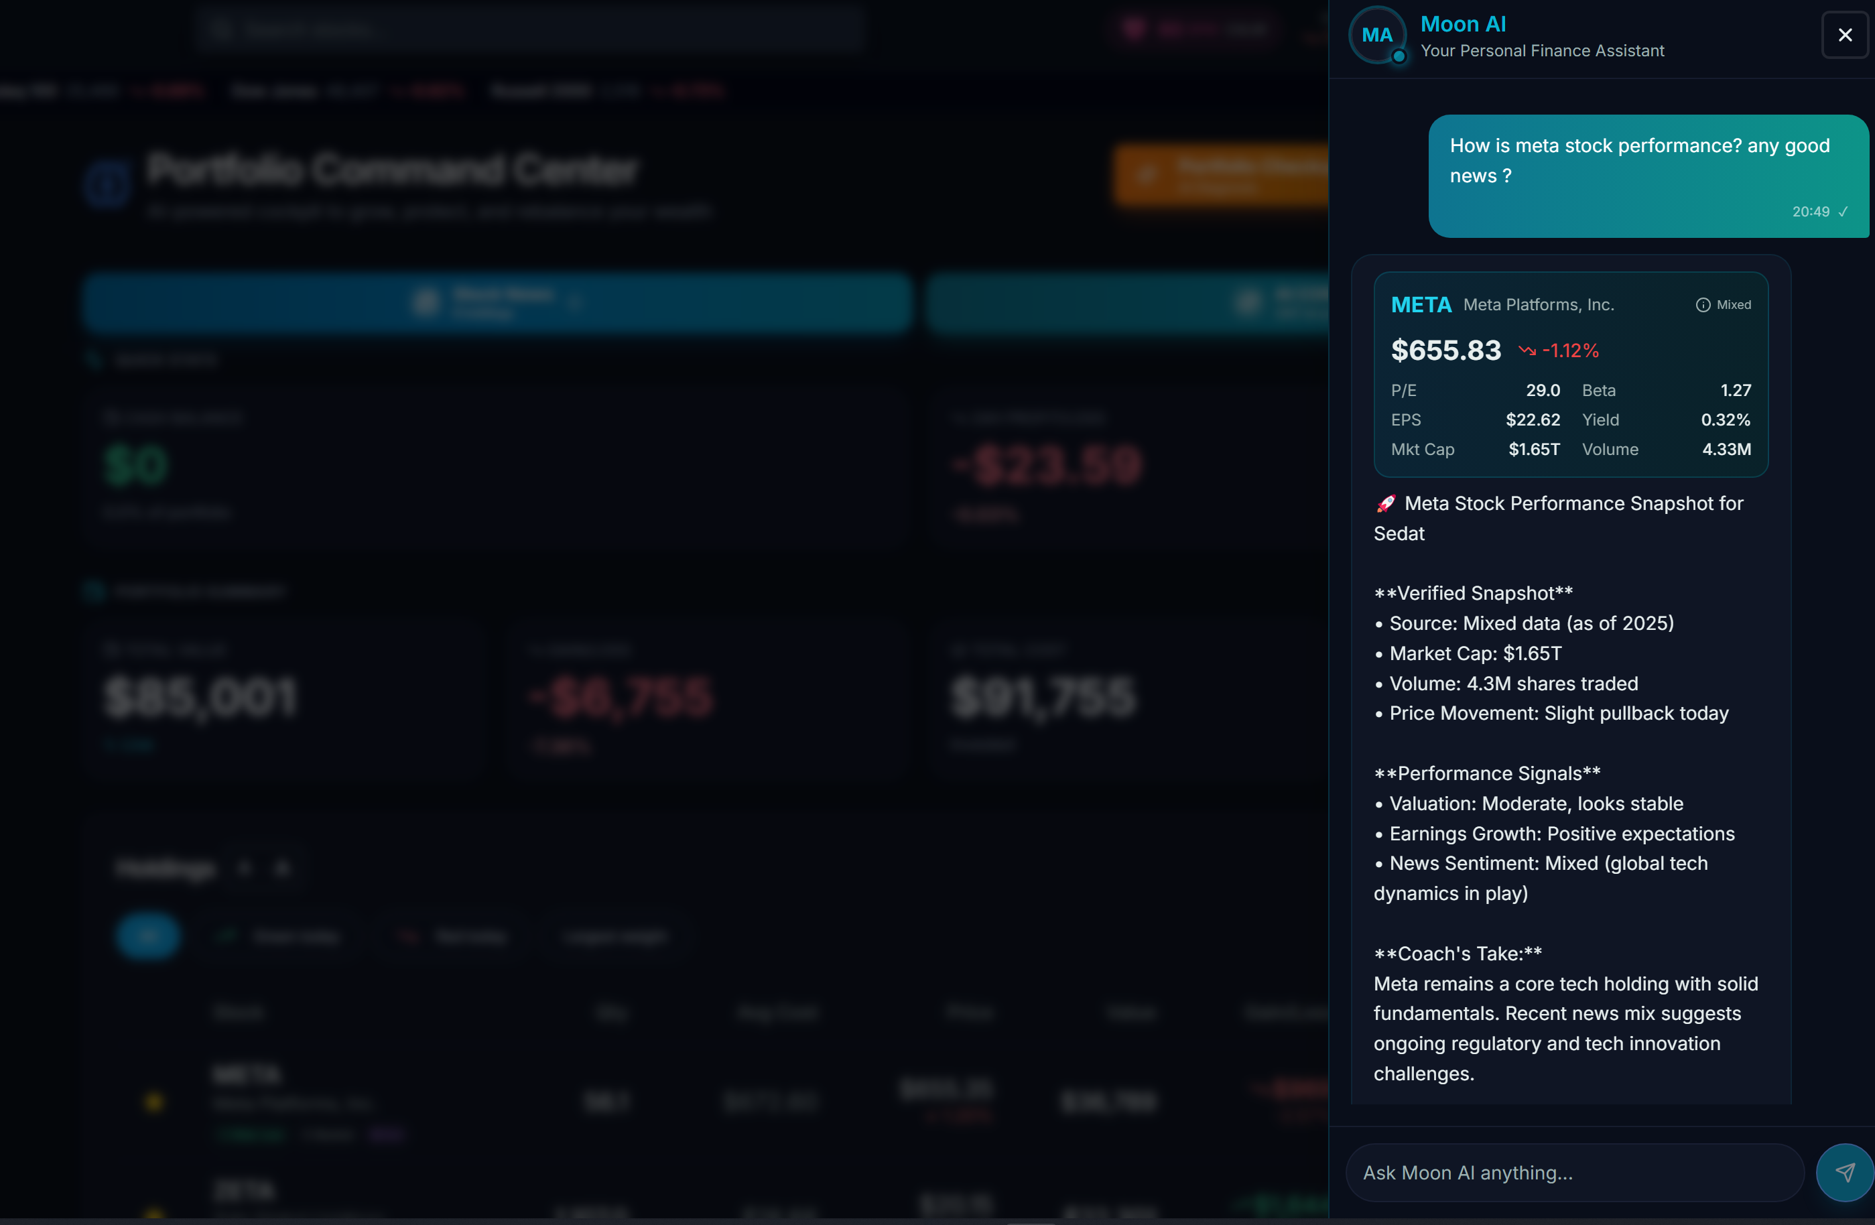Click the pink heart icon in the top bar
This screenshot has height=1225, width=1875.
click(x=1135, y=28)
